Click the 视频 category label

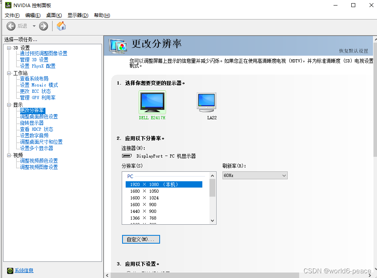pos(18,155)
